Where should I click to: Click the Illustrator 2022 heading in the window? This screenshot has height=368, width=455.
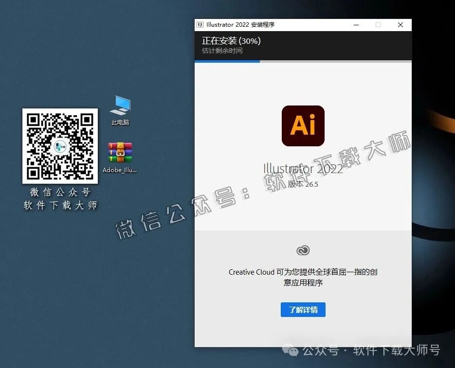pyautogui.click(x=303, y=169)
